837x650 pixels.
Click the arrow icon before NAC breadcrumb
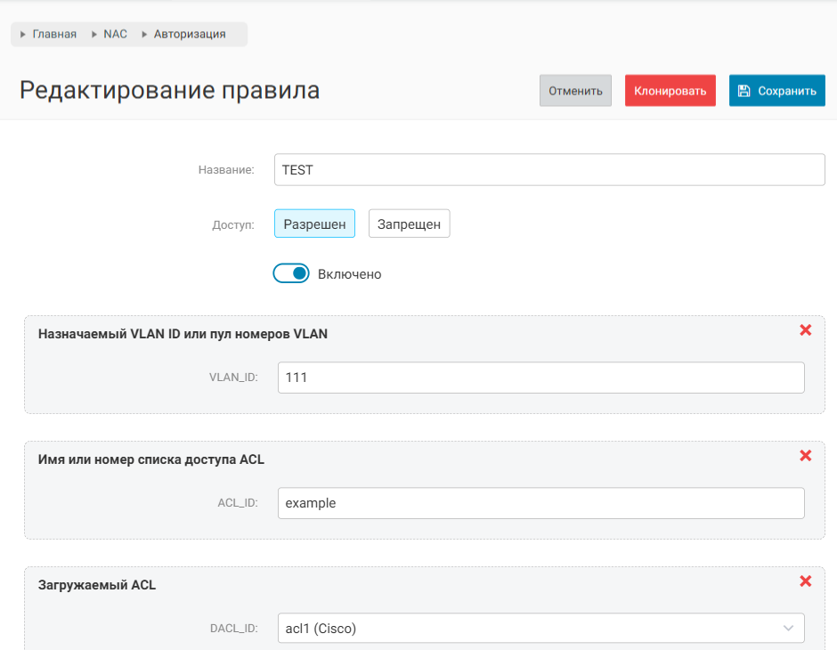(x=94, y=35)
